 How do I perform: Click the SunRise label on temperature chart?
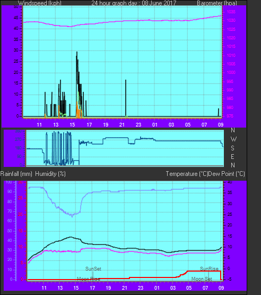(209, 268)
